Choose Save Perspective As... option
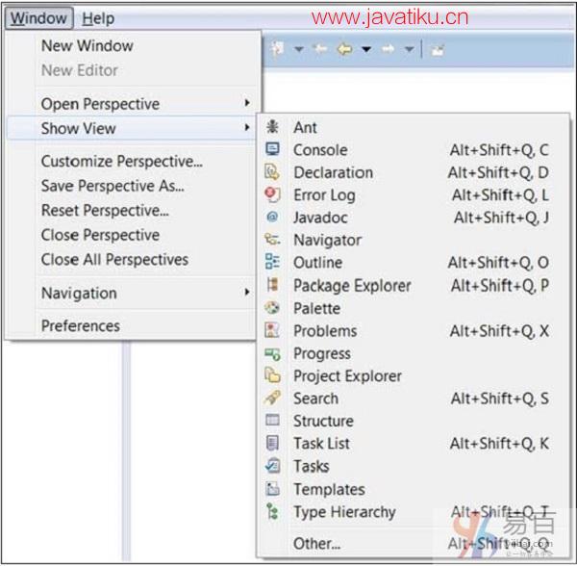 pos(113,186)
